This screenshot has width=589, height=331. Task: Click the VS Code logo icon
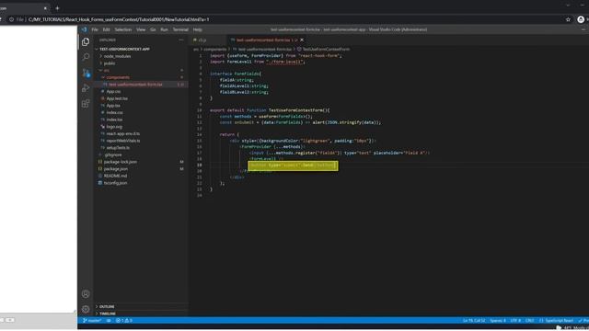(x=84, y=29)
